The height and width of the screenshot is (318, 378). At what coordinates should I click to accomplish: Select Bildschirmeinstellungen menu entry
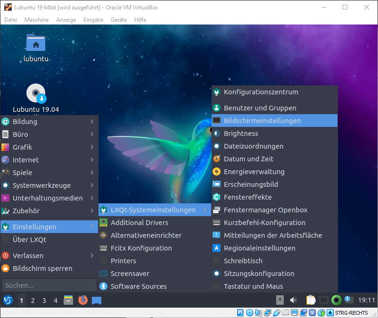[275, 121]
